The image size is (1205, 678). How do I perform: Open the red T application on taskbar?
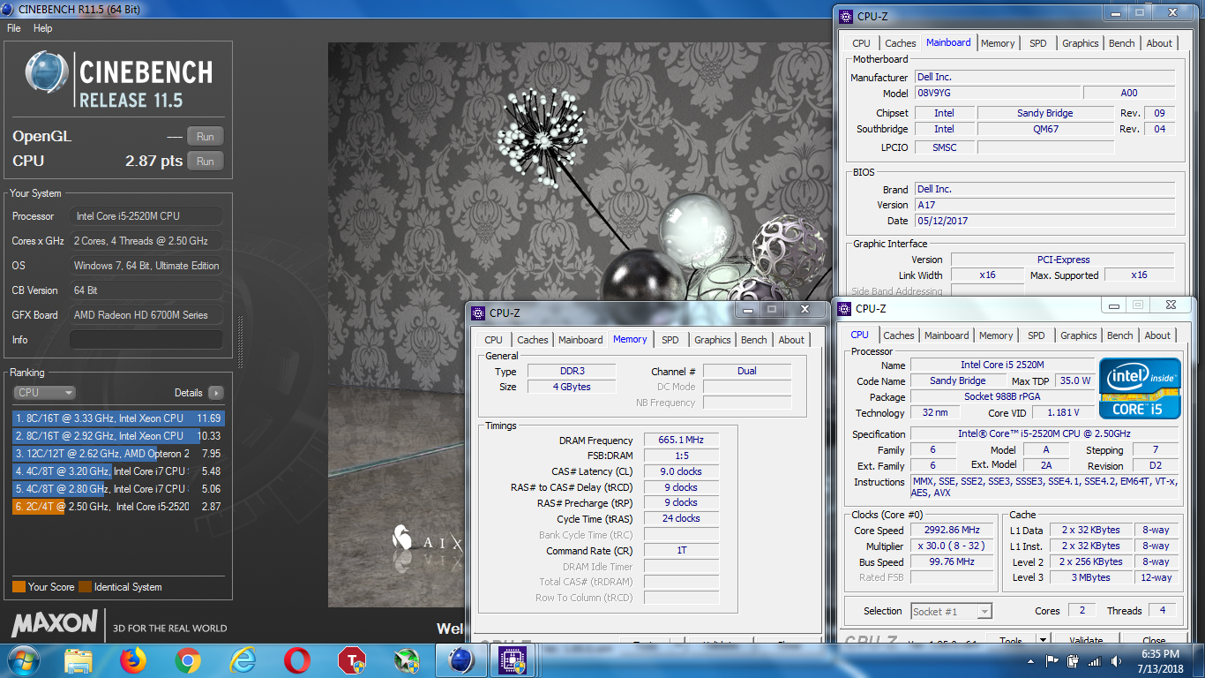tap(352, 659)
